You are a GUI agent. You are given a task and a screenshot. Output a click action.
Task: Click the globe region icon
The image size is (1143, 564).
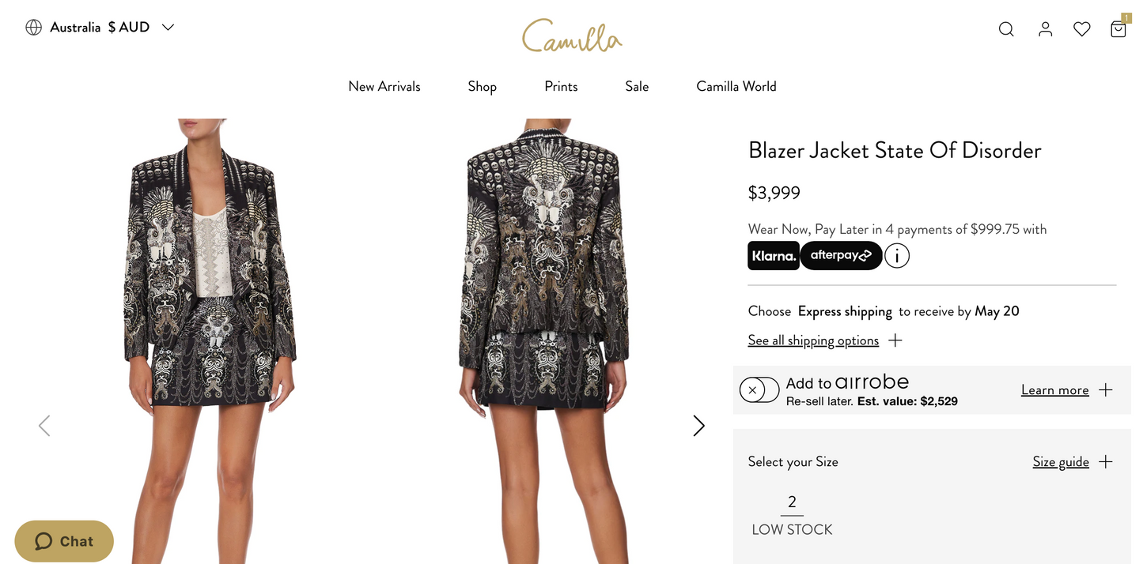click(33, 28)
